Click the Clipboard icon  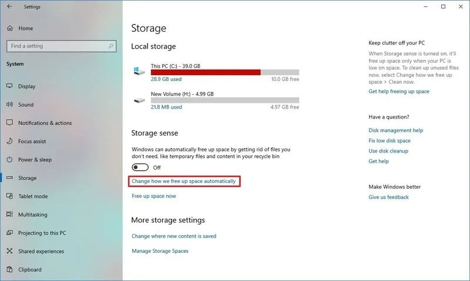(x=9, y=269)
